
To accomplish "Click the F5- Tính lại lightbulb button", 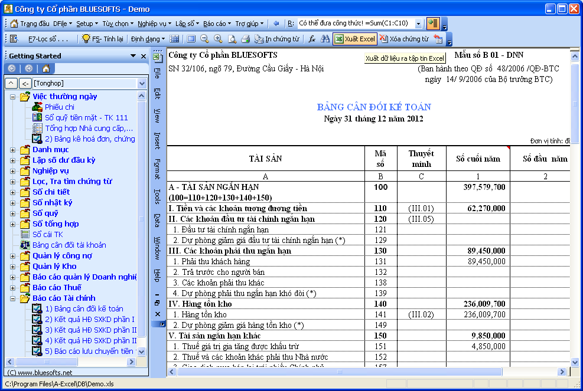I will 103,39.
